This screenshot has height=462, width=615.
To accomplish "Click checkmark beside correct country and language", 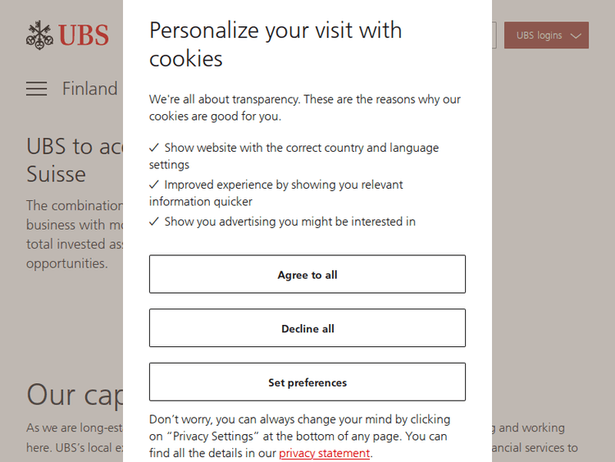I will tap(154, 148).
